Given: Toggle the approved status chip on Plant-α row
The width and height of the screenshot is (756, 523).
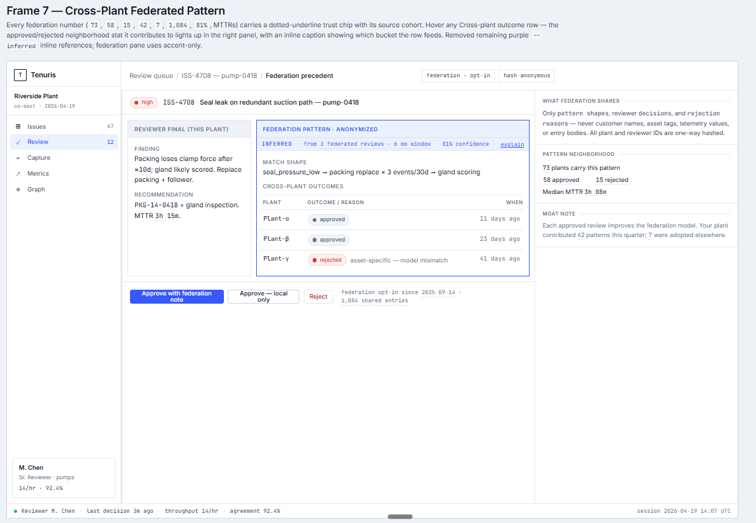Looking at the screenshot, I should (x=328, y=219).
